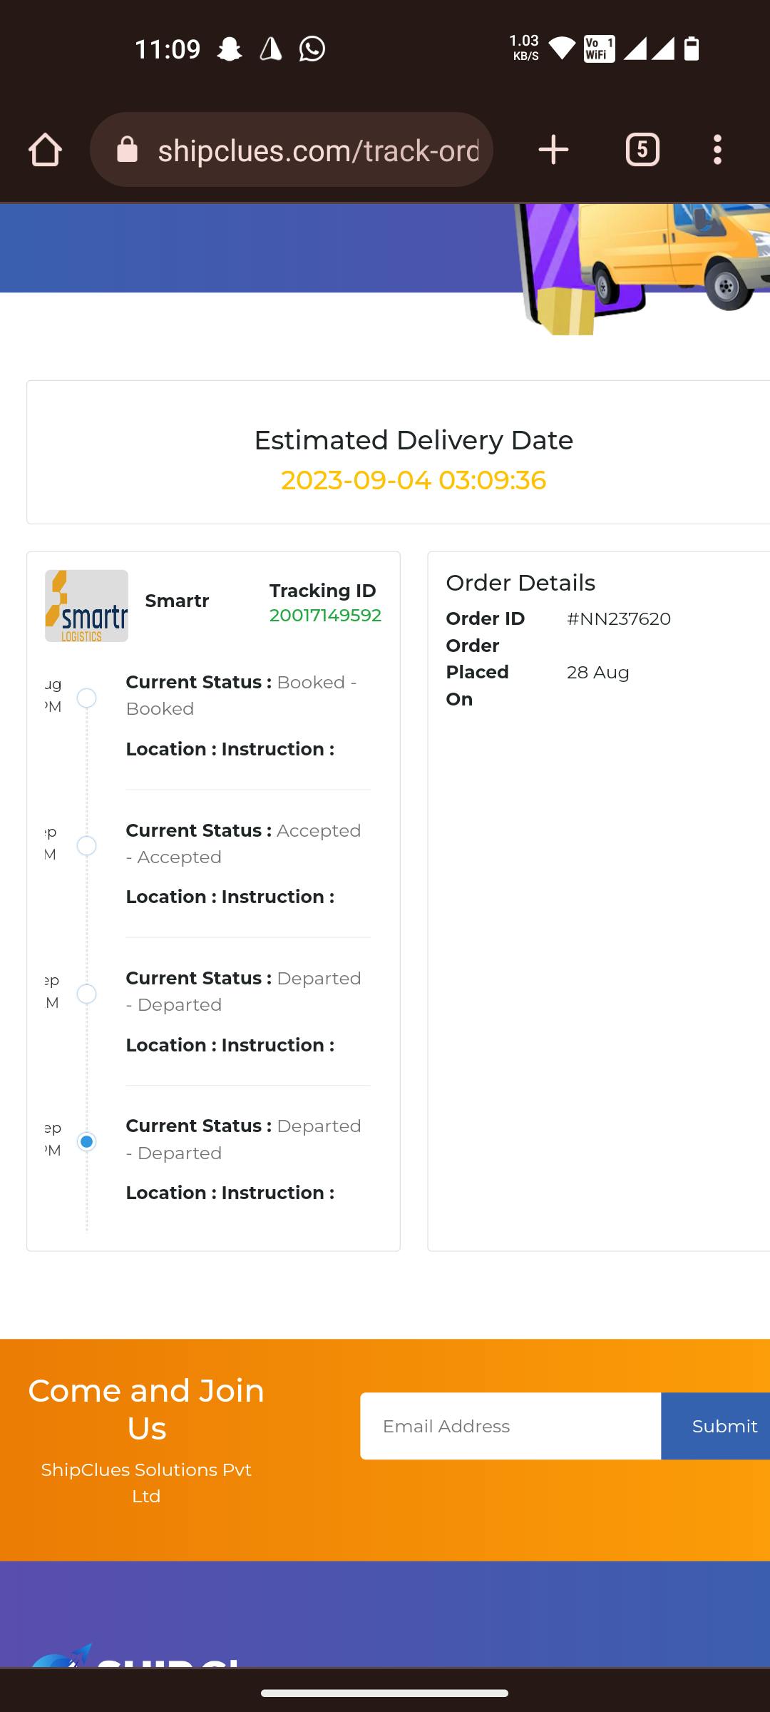Tap the Snapchat notification icon in status bar
The width and height of the screenshot is (770, 1712).
point(230,49)
